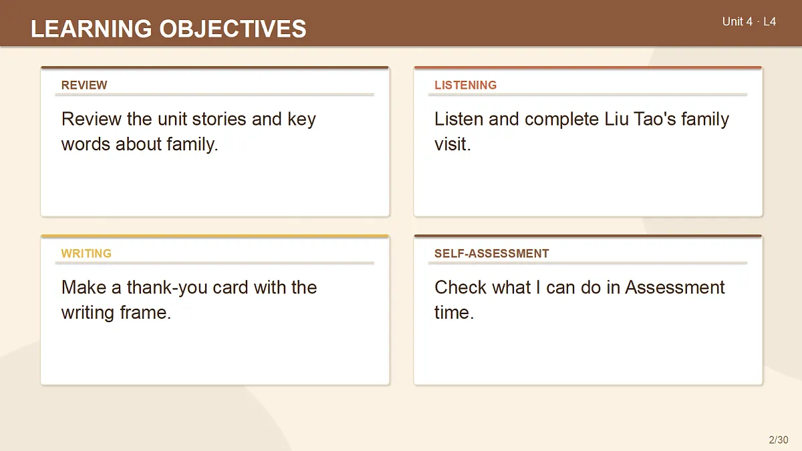Click the thank-you card writing text

pyautogui.click(x=189, y=299)
